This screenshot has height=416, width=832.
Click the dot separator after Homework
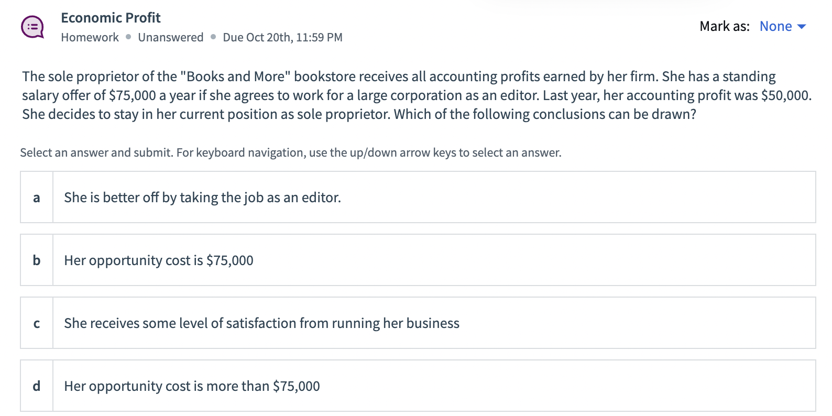[x=128, y=37]
